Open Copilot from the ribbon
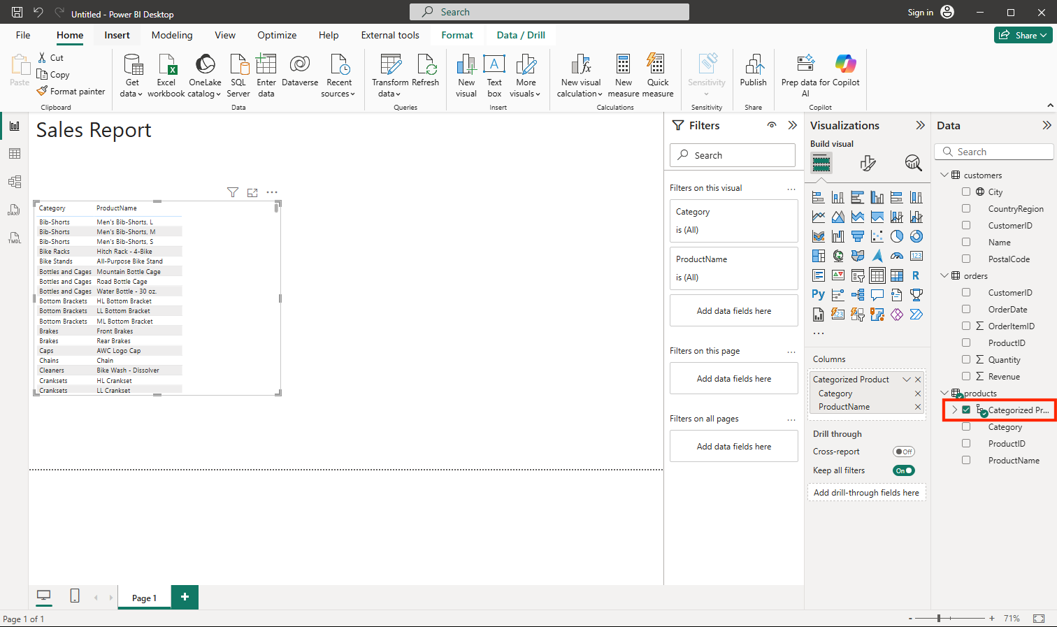This screenshot has width=1057, height=627. (846, 70)
